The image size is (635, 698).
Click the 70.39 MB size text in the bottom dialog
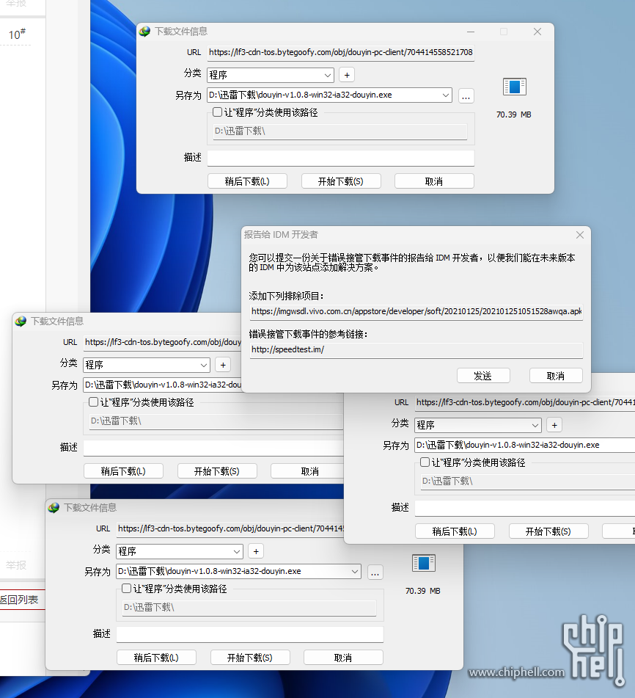(423, 591)
